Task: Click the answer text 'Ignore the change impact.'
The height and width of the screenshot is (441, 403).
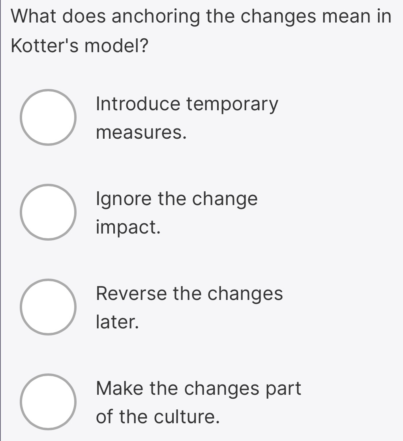Action: click(176, 212)
